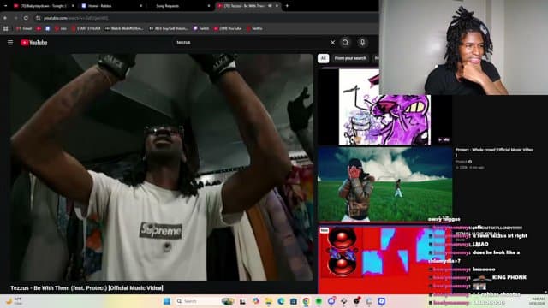This screenshot has width=548, height=308.
Task: Clear the YouTube search box with X
Action: pyautogui.click(x=333, y=43)
